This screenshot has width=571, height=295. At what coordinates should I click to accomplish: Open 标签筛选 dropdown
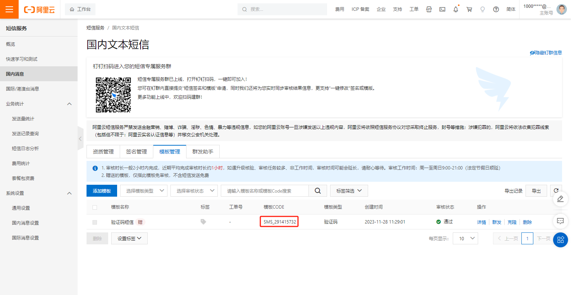[349, 191]
